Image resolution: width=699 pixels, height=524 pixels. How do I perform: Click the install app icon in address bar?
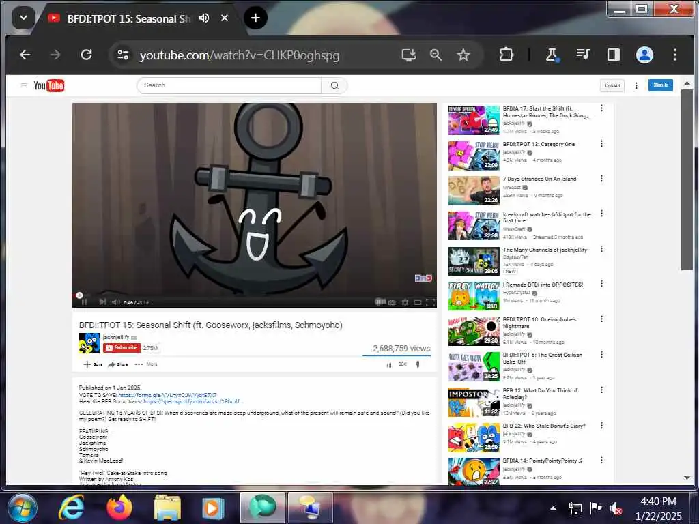tap(408, 55)
